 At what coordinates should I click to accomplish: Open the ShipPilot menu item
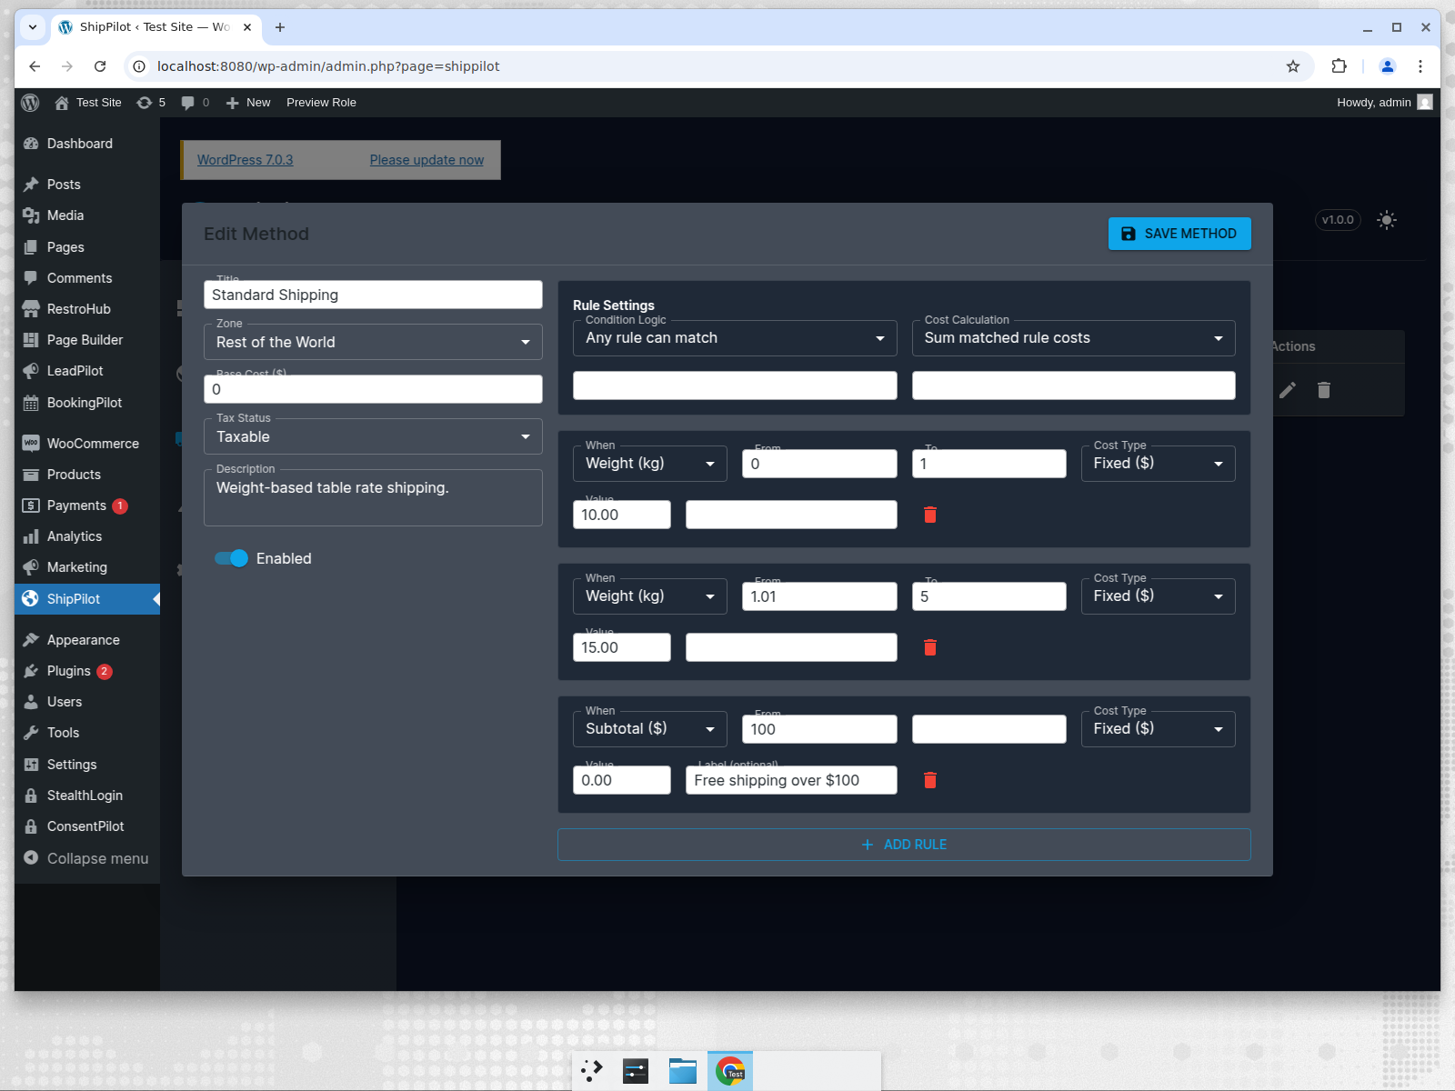pos(87,599)
